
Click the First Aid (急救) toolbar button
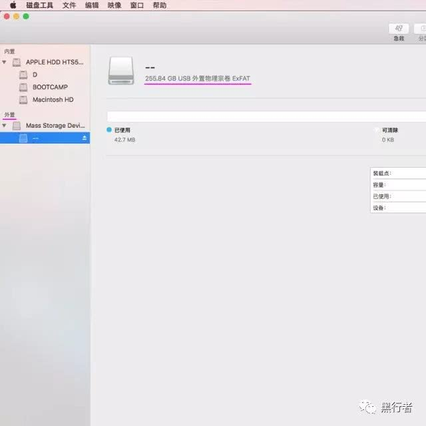pos(398,29)
